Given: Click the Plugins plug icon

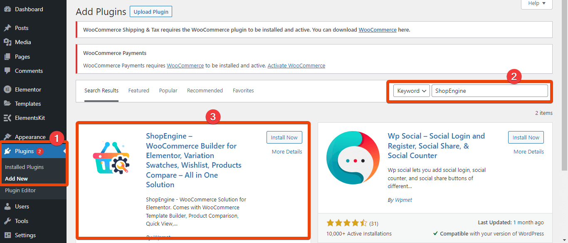Looking at the screenshot, I should [x=7, y=151].
